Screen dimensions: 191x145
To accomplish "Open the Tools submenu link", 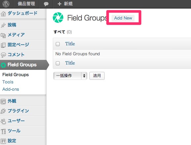I will coord(8,82).
